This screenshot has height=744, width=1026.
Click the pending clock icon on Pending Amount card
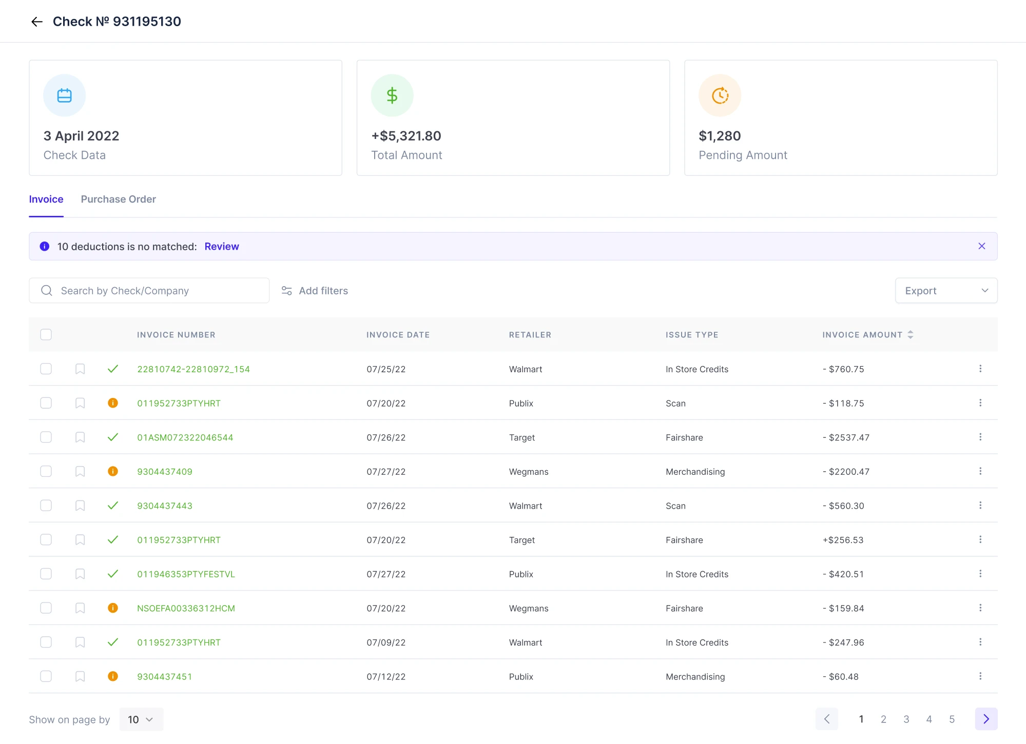click(x=720, y=95)
